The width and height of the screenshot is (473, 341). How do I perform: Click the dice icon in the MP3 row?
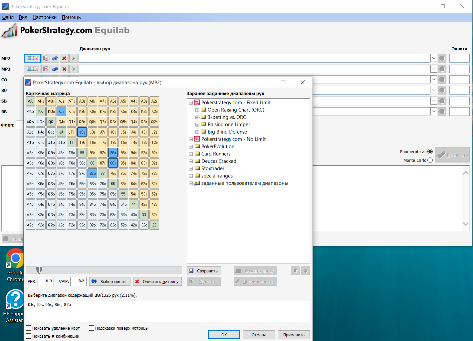point(55,69)
